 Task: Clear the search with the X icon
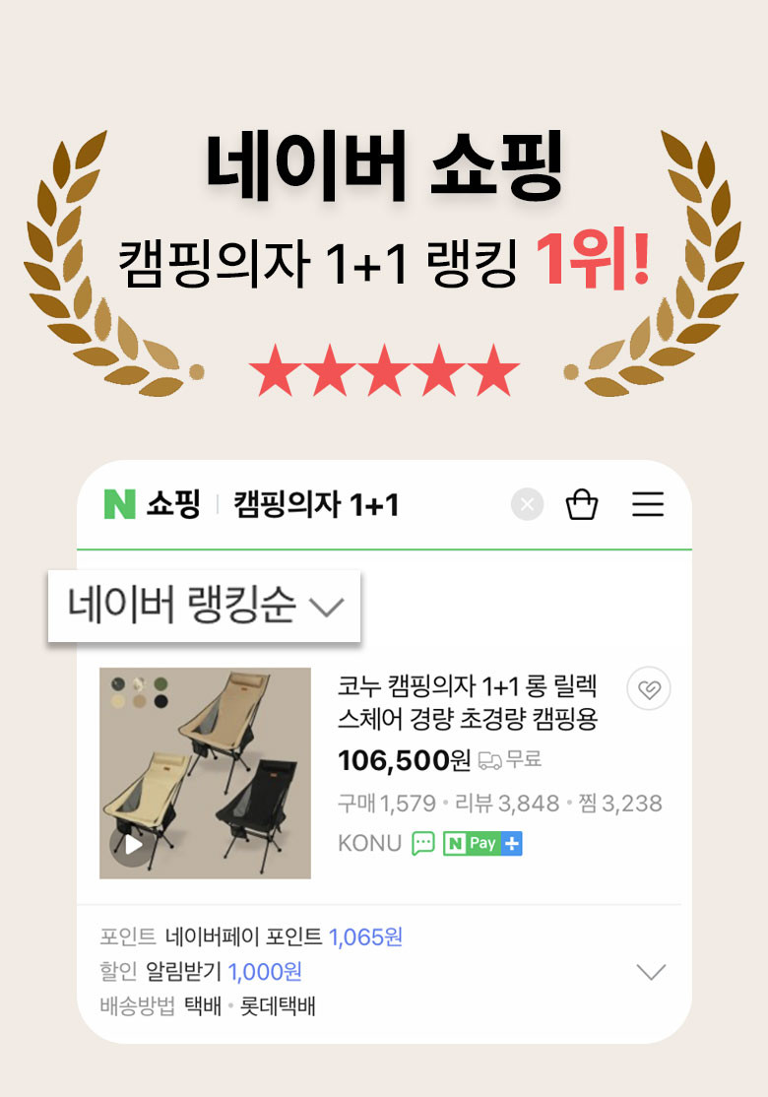(528, 504)
